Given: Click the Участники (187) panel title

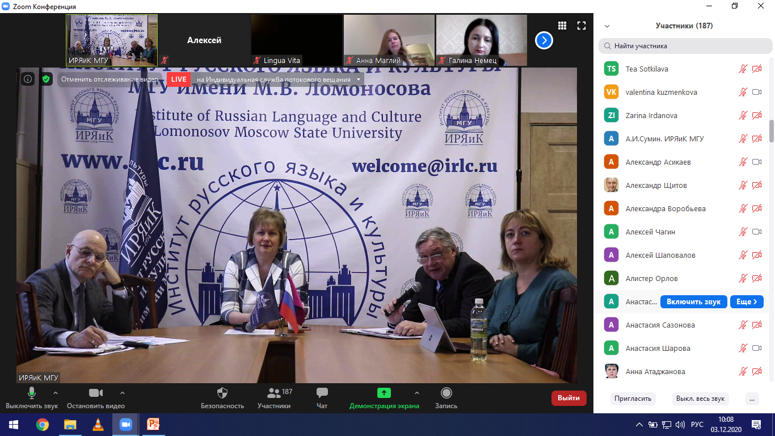Looking at the screenshot, I should point(684,26).
